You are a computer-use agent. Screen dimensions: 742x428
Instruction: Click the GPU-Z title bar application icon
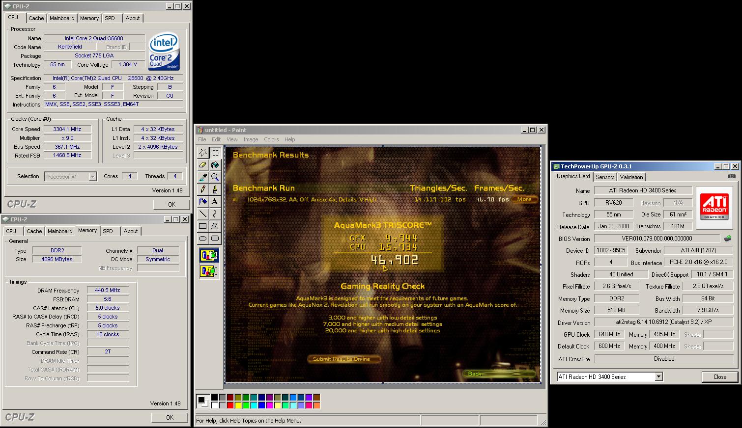pyautogui.click(x=556, y=166)
